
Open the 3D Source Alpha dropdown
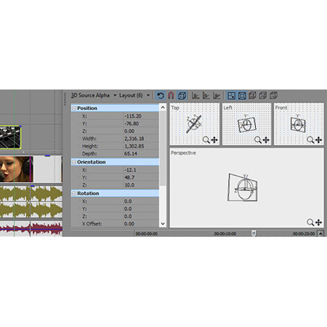coord(115,95)
